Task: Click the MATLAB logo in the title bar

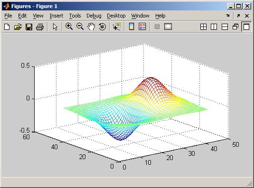Action: [x=7, y=6]
